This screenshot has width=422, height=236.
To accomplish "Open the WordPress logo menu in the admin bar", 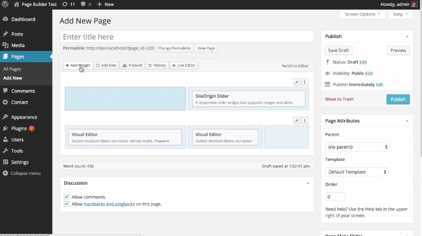I will 5,4.
